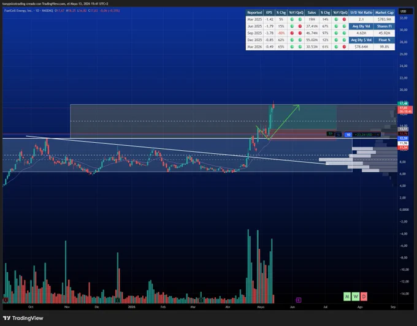Click the EPS column header
The height and width of the screenshot is (326, 417).
tap(269, 12)
